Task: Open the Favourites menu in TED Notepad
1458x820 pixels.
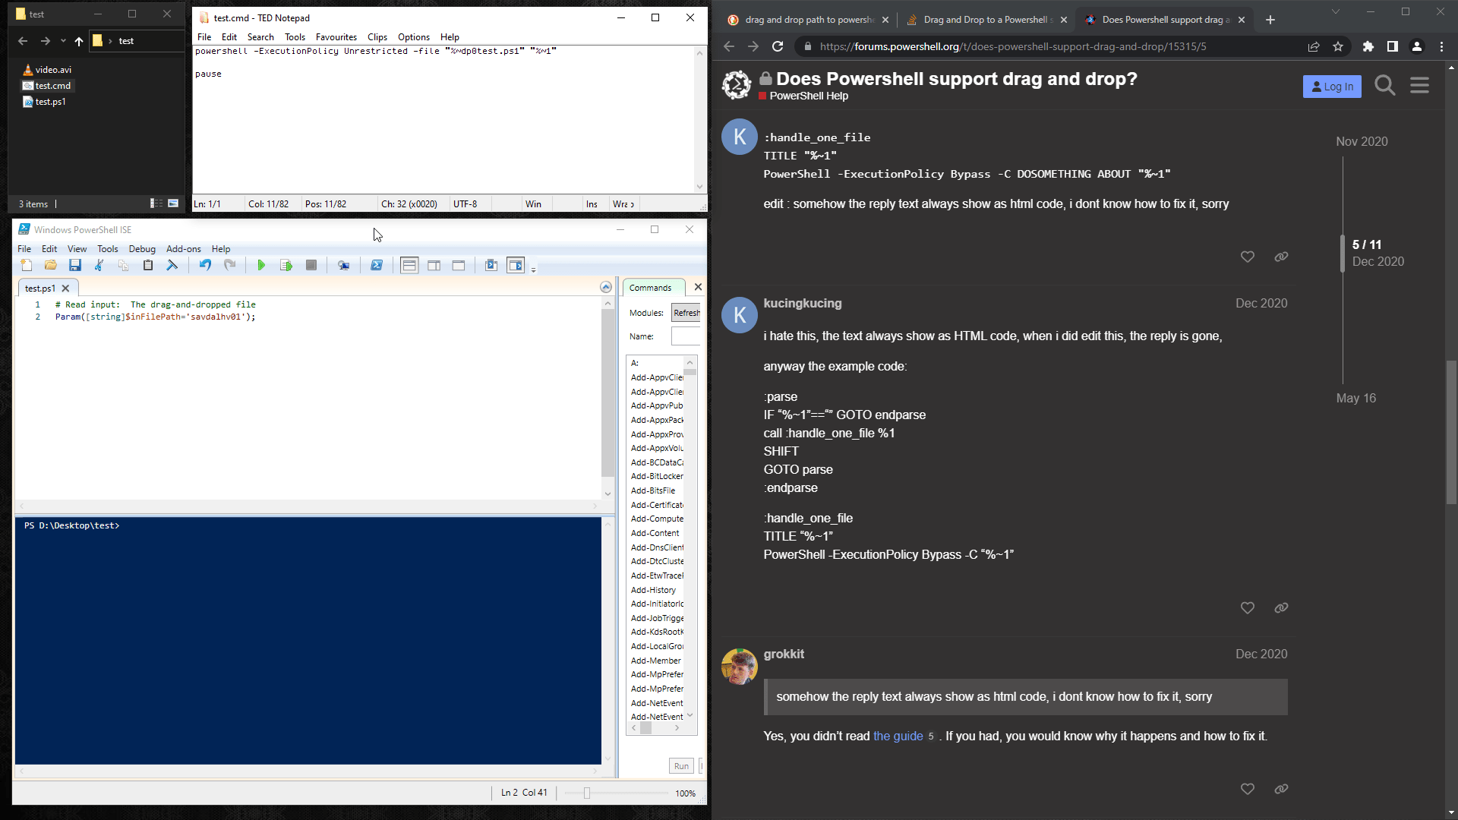Action: (x=336, y=37)
